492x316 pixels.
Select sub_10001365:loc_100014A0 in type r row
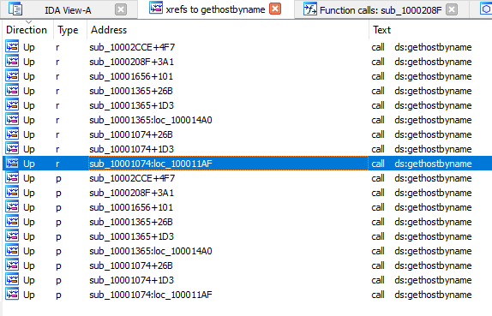[151, 120]
